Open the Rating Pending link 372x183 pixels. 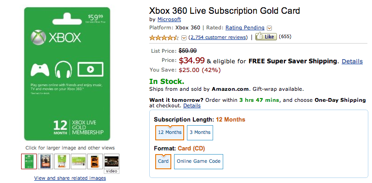coord(245,28)
